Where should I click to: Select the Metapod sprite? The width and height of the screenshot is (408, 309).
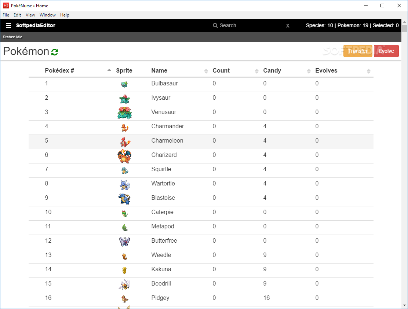coord(125,228)
